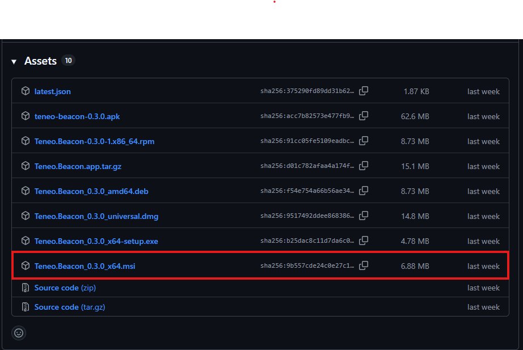The image size is (523, 350).
Task: Click the package icon beside x64-setup.exe
Action: 26,241
